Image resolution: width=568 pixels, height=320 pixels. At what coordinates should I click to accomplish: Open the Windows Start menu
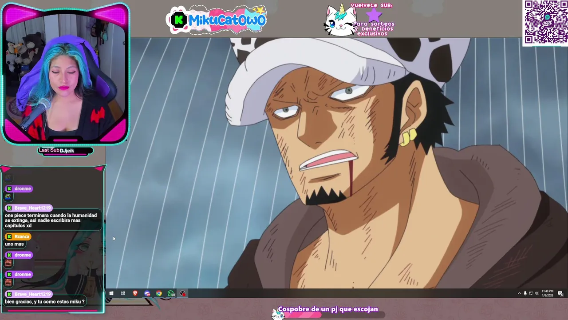(x=111, y=293)
